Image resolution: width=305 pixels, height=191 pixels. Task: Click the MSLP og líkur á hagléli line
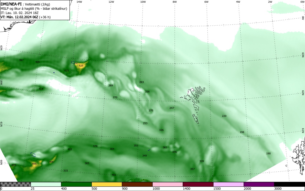tap(34, 9)
